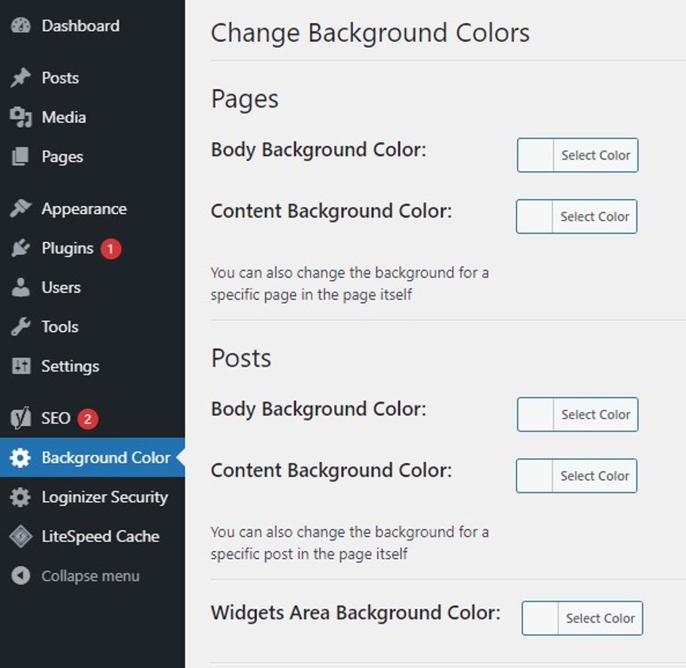Image resolution: width=686 pixels, height=668 pixels.
Task: Click the Plugins plug icon
Action: pos(21,248)
